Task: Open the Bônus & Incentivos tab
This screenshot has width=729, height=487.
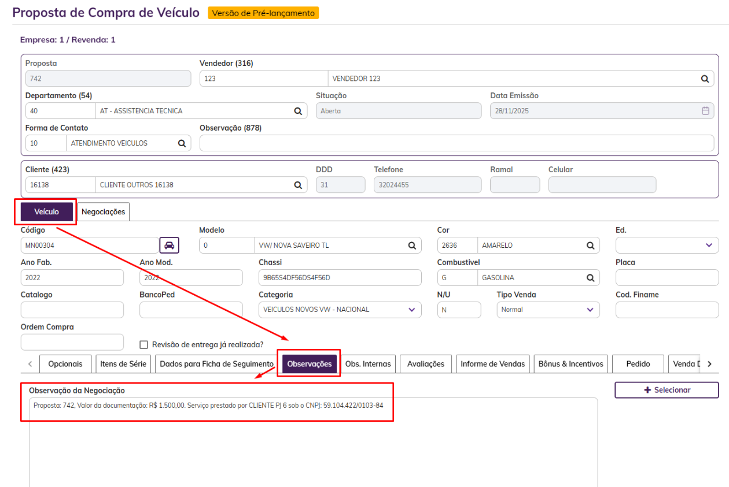Action: [x=571, y=364]
